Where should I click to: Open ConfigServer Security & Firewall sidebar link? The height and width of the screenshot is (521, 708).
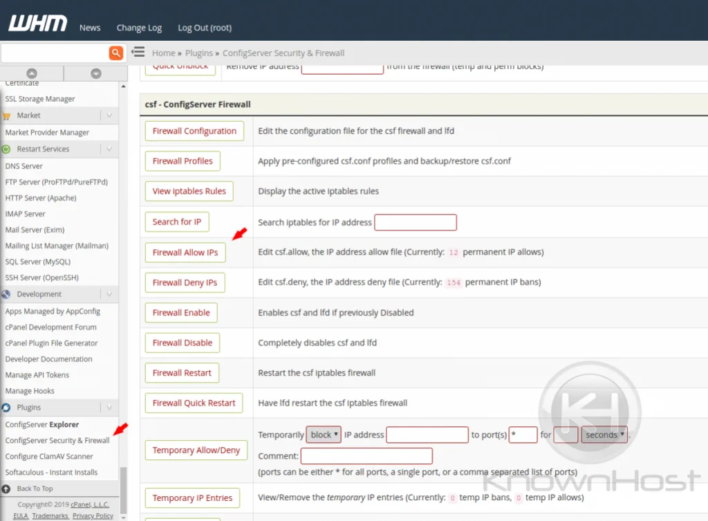point(57,441)
